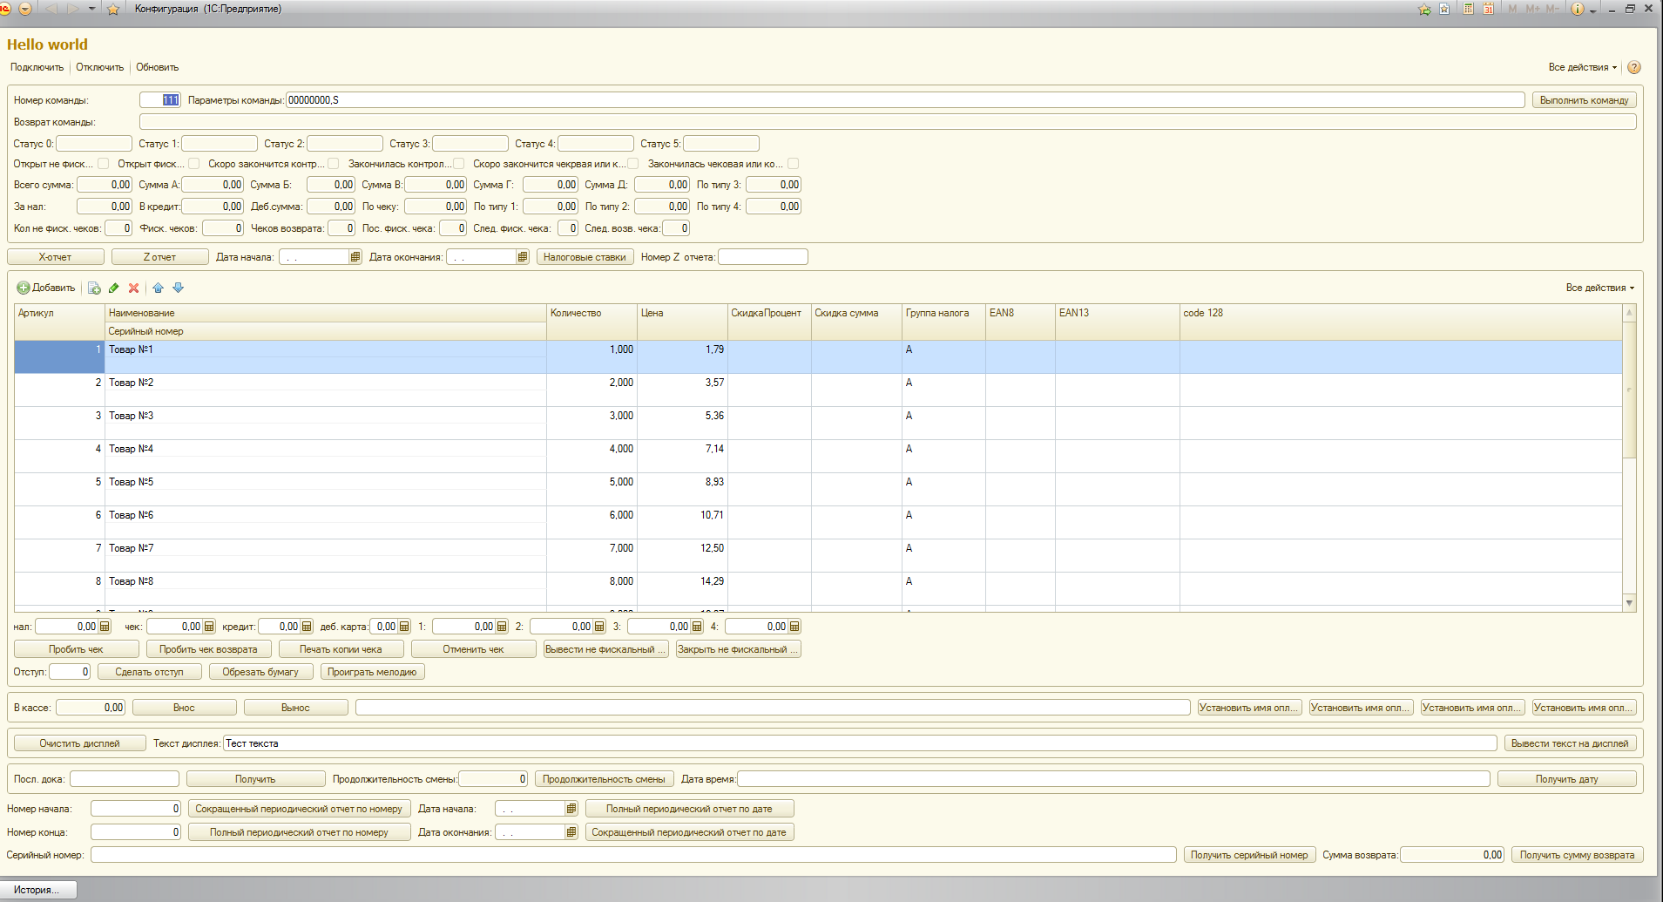Open calculator for the нал field

(105, 627)
